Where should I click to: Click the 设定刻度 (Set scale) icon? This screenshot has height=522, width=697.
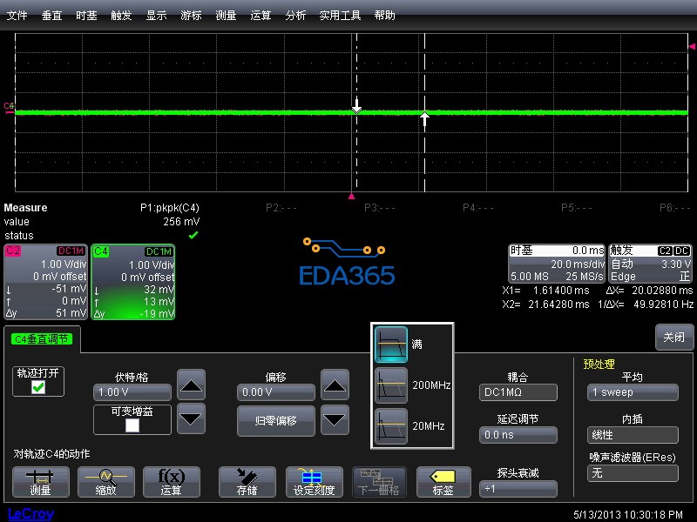pyautogui.click(x=314, y=482)
